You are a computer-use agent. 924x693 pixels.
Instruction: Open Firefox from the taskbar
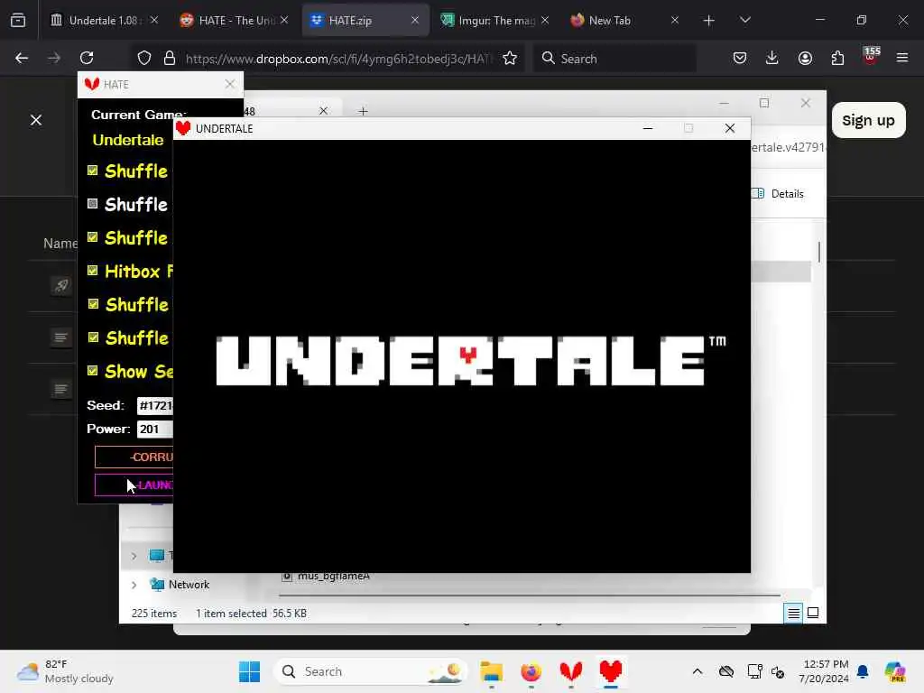(531, 671)
